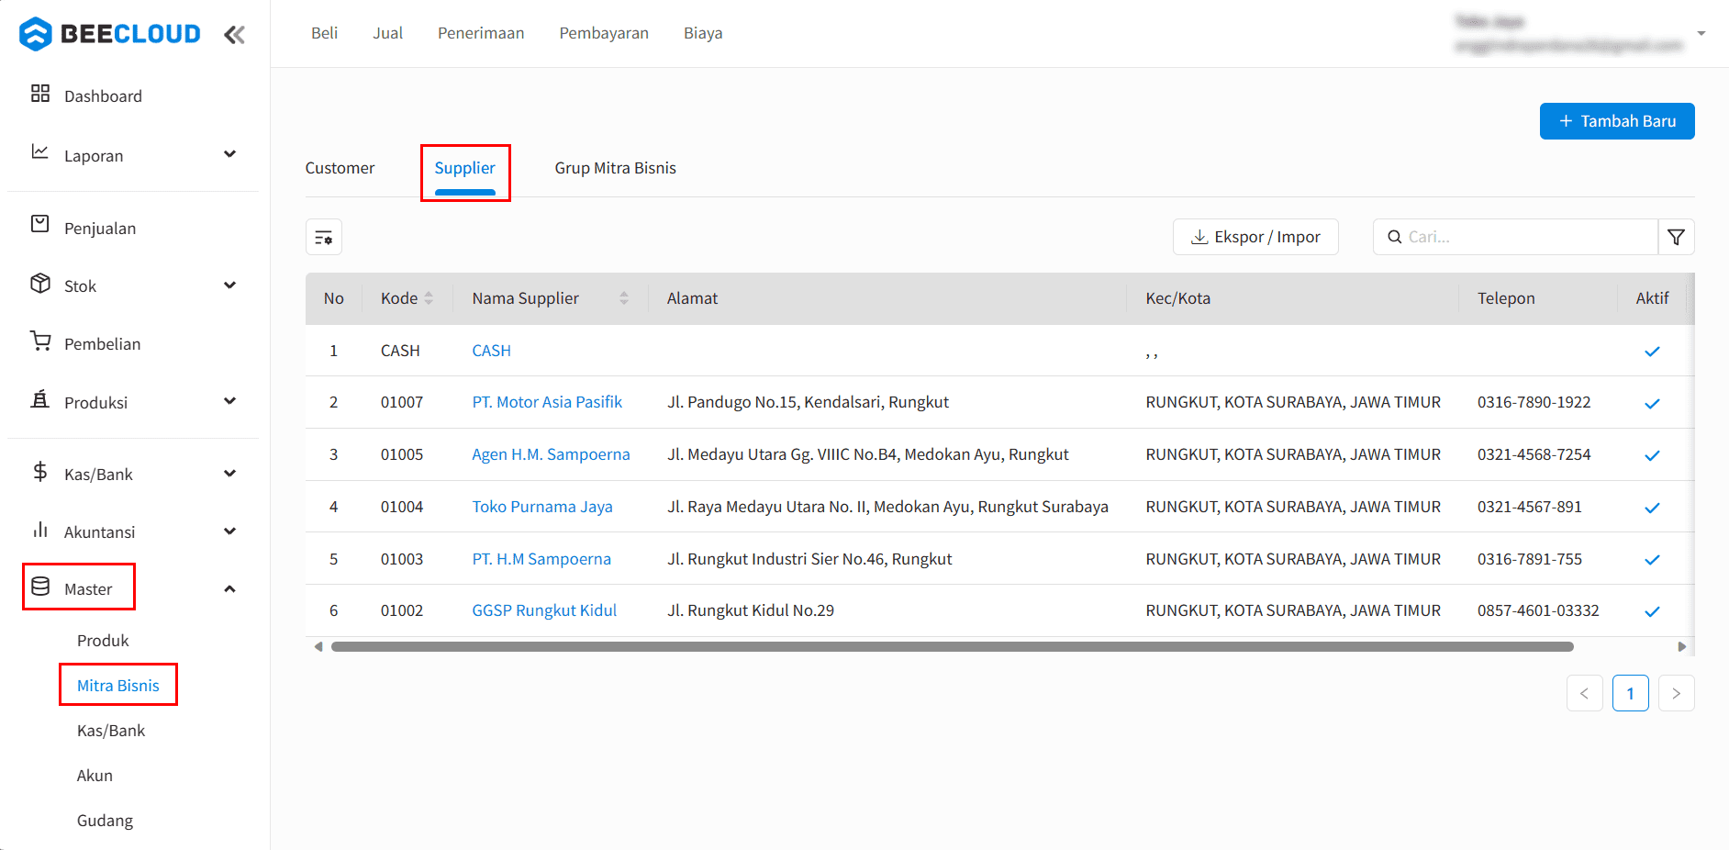Image resolution: width=1729 pixels, height=850 pixels.
Task: Select the Supplier tab
Action: point(465,168)
